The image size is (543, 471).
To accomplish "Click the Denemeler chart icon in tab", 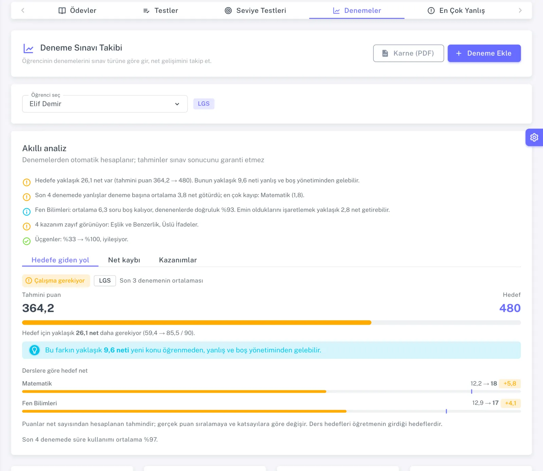I will point(336,11).
